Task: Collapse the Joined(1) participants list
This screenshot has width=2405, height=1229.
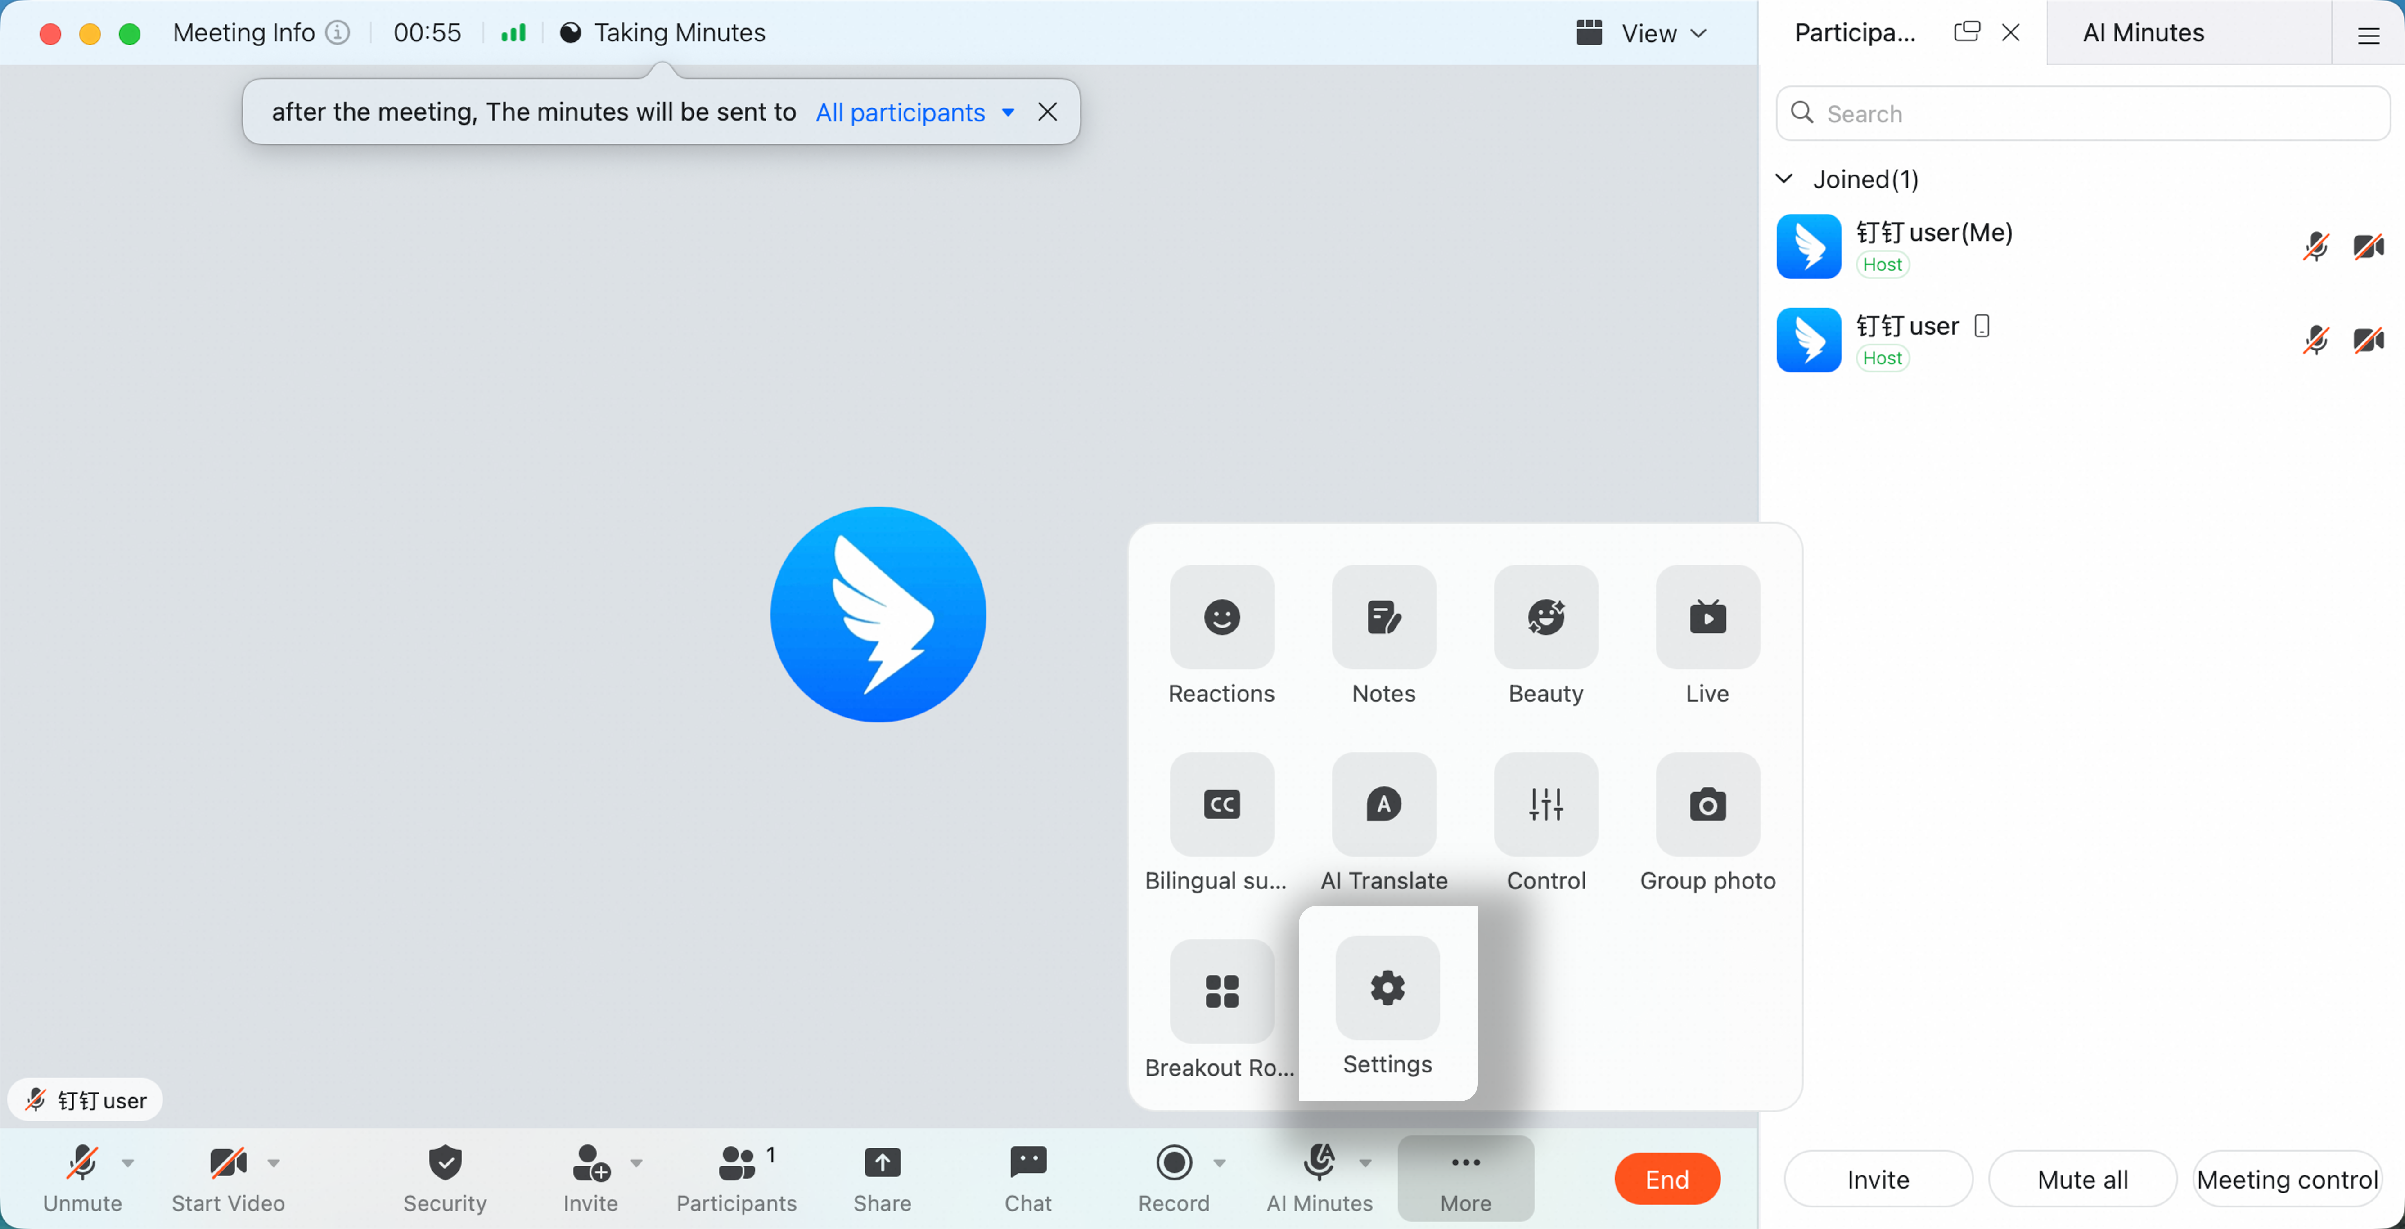Action: pyautogui.click(x=1783, y=178)
